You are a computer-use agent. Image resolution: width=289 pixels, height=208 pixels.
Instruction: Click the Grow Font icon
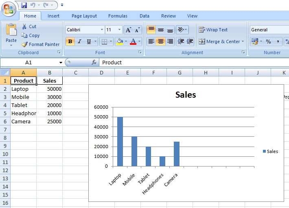point(128,30)
